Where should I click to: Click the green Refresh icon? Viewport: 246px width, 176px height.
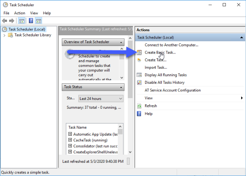[x=139, y=106]
